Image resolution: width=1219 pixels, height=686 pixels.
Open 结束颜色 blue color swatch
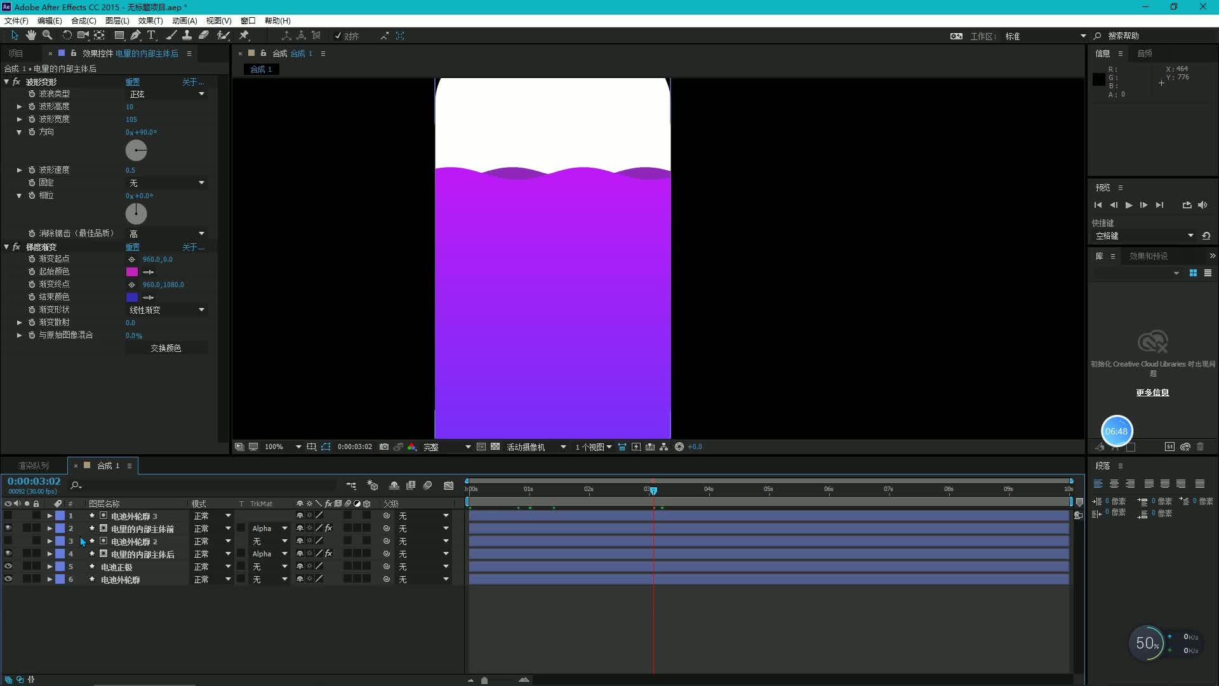click(x=132, y=297)
